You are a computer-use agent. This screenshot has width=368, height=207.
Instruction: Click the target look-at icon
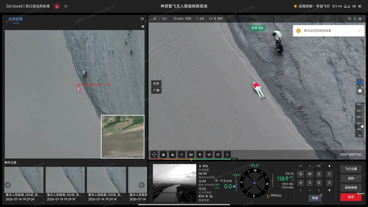coord(200,155)
